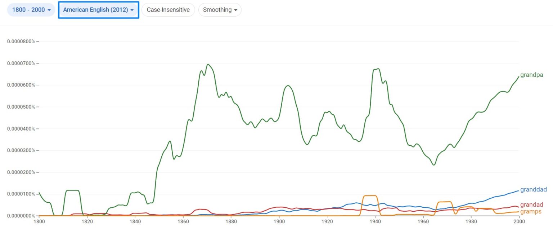This screenshot has width=553, height=229.
Task: Click the 1920 x-axis year label
Action: coord(327,221)
